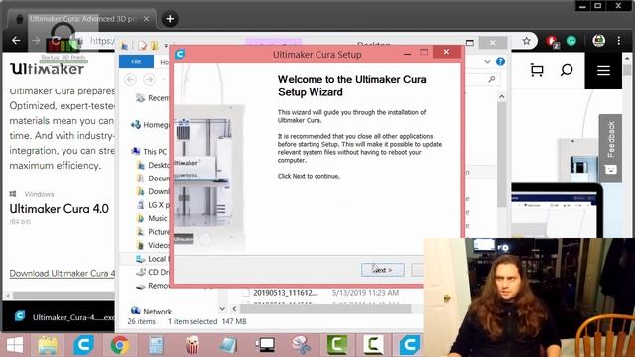This screenshot has height=357, width=635.
Task: Open a new Chrome tab
Action: (170, 19)
